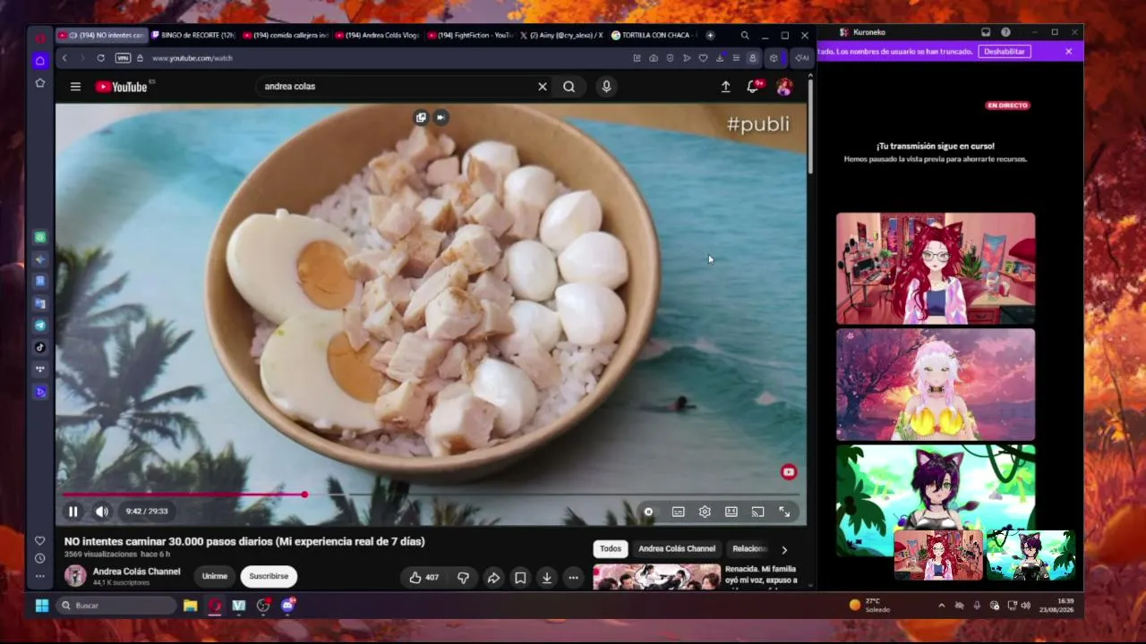Open File Explorer from the taskbar

pyautogui.click(x=190, y=606)
